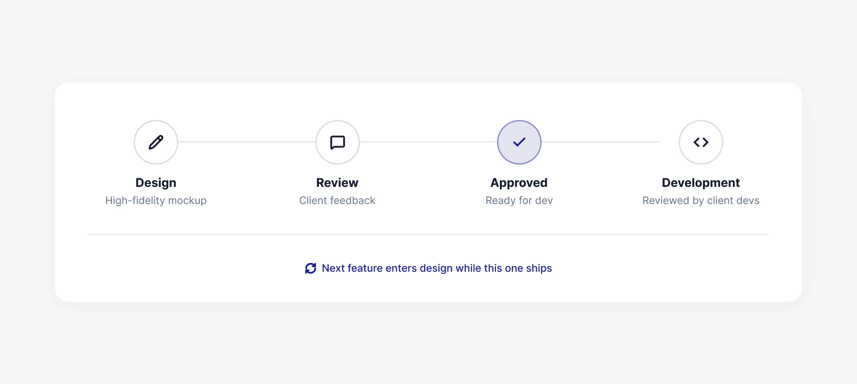Click the refresh cycle icon
Screen dimensions: 857x384
point(311,268)
